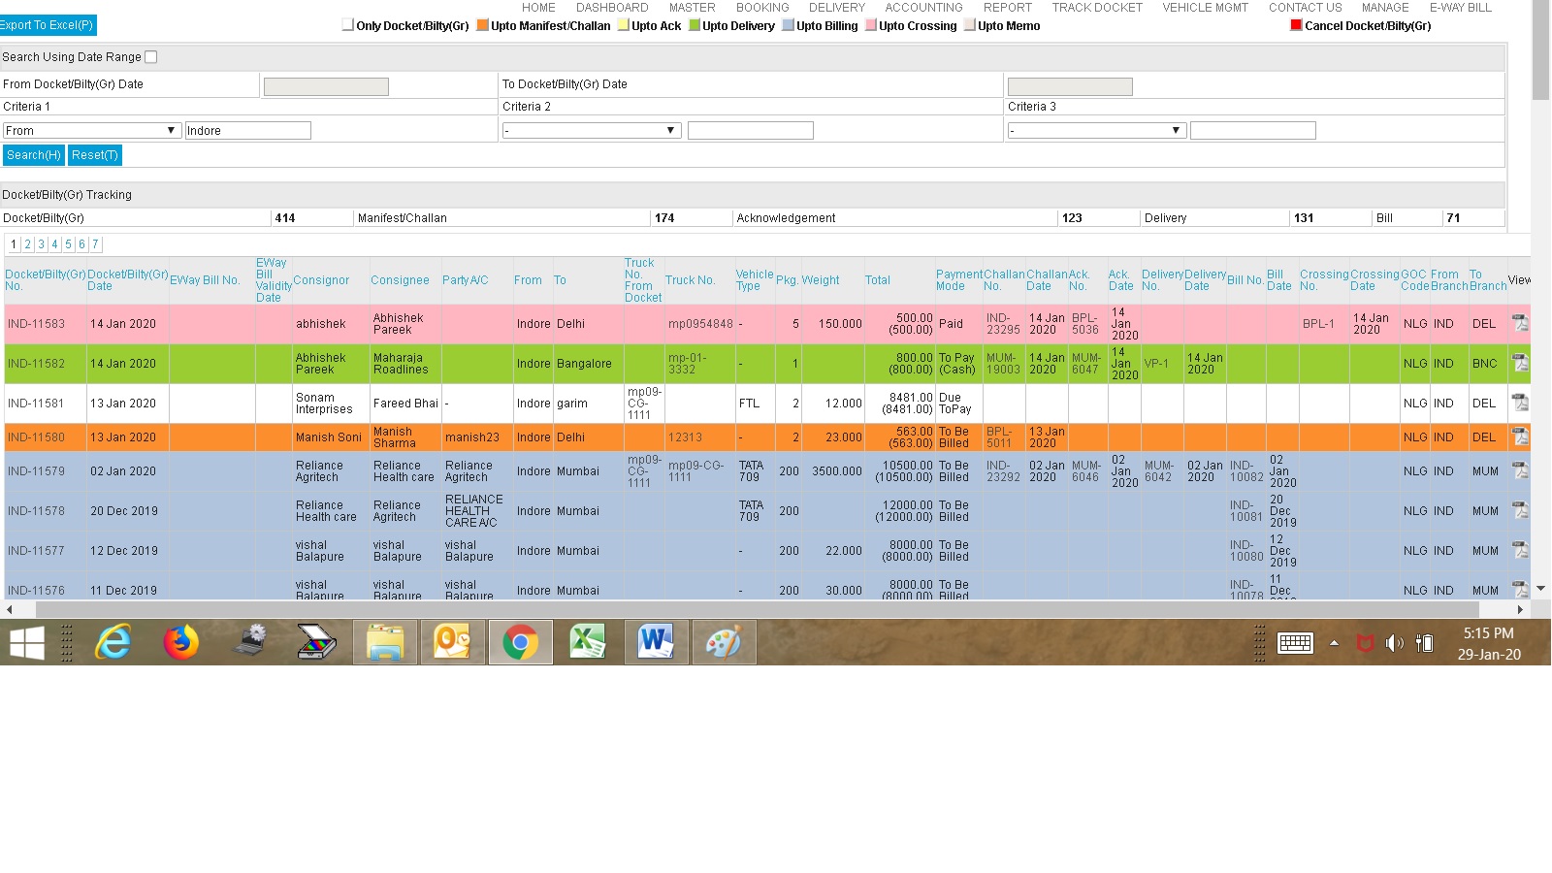Launch Internet Explorer from taskbar
1552x873 pixels.
(x=113, y=642)
